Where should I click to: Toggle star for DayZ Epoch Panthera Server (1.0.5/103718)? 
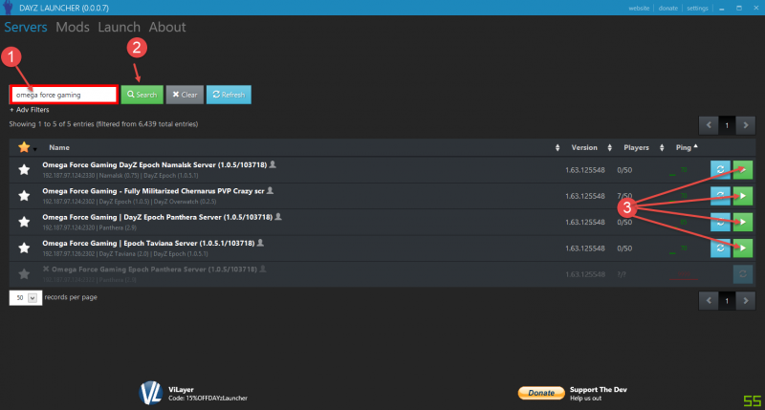coord(24,222)
